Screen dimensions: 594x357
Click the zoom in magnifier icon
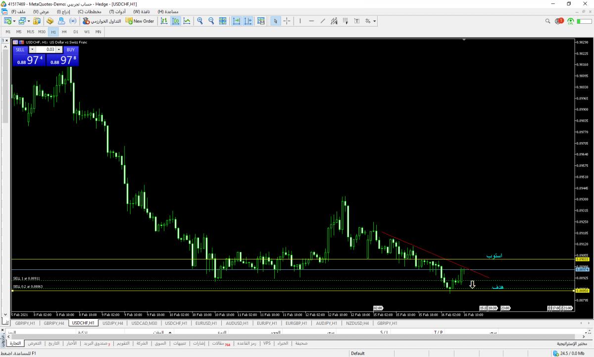[x=200, y=21]
